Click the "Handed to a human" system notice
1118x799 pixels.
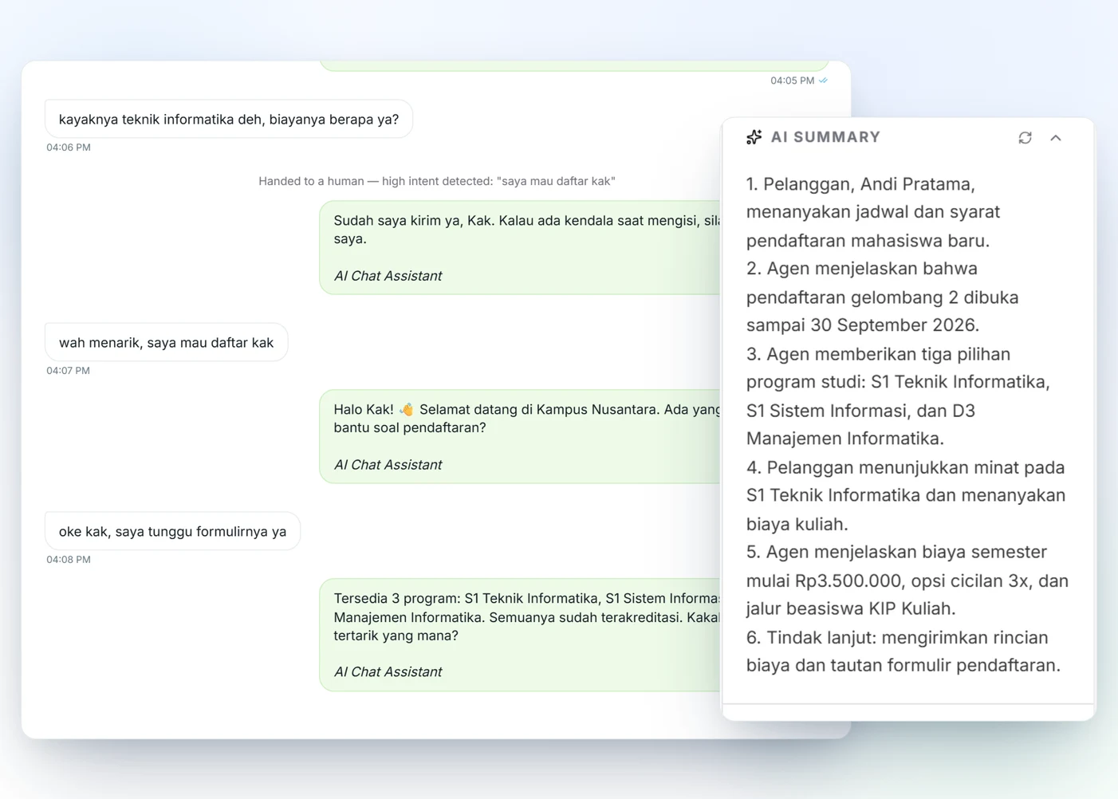[437, 181]
